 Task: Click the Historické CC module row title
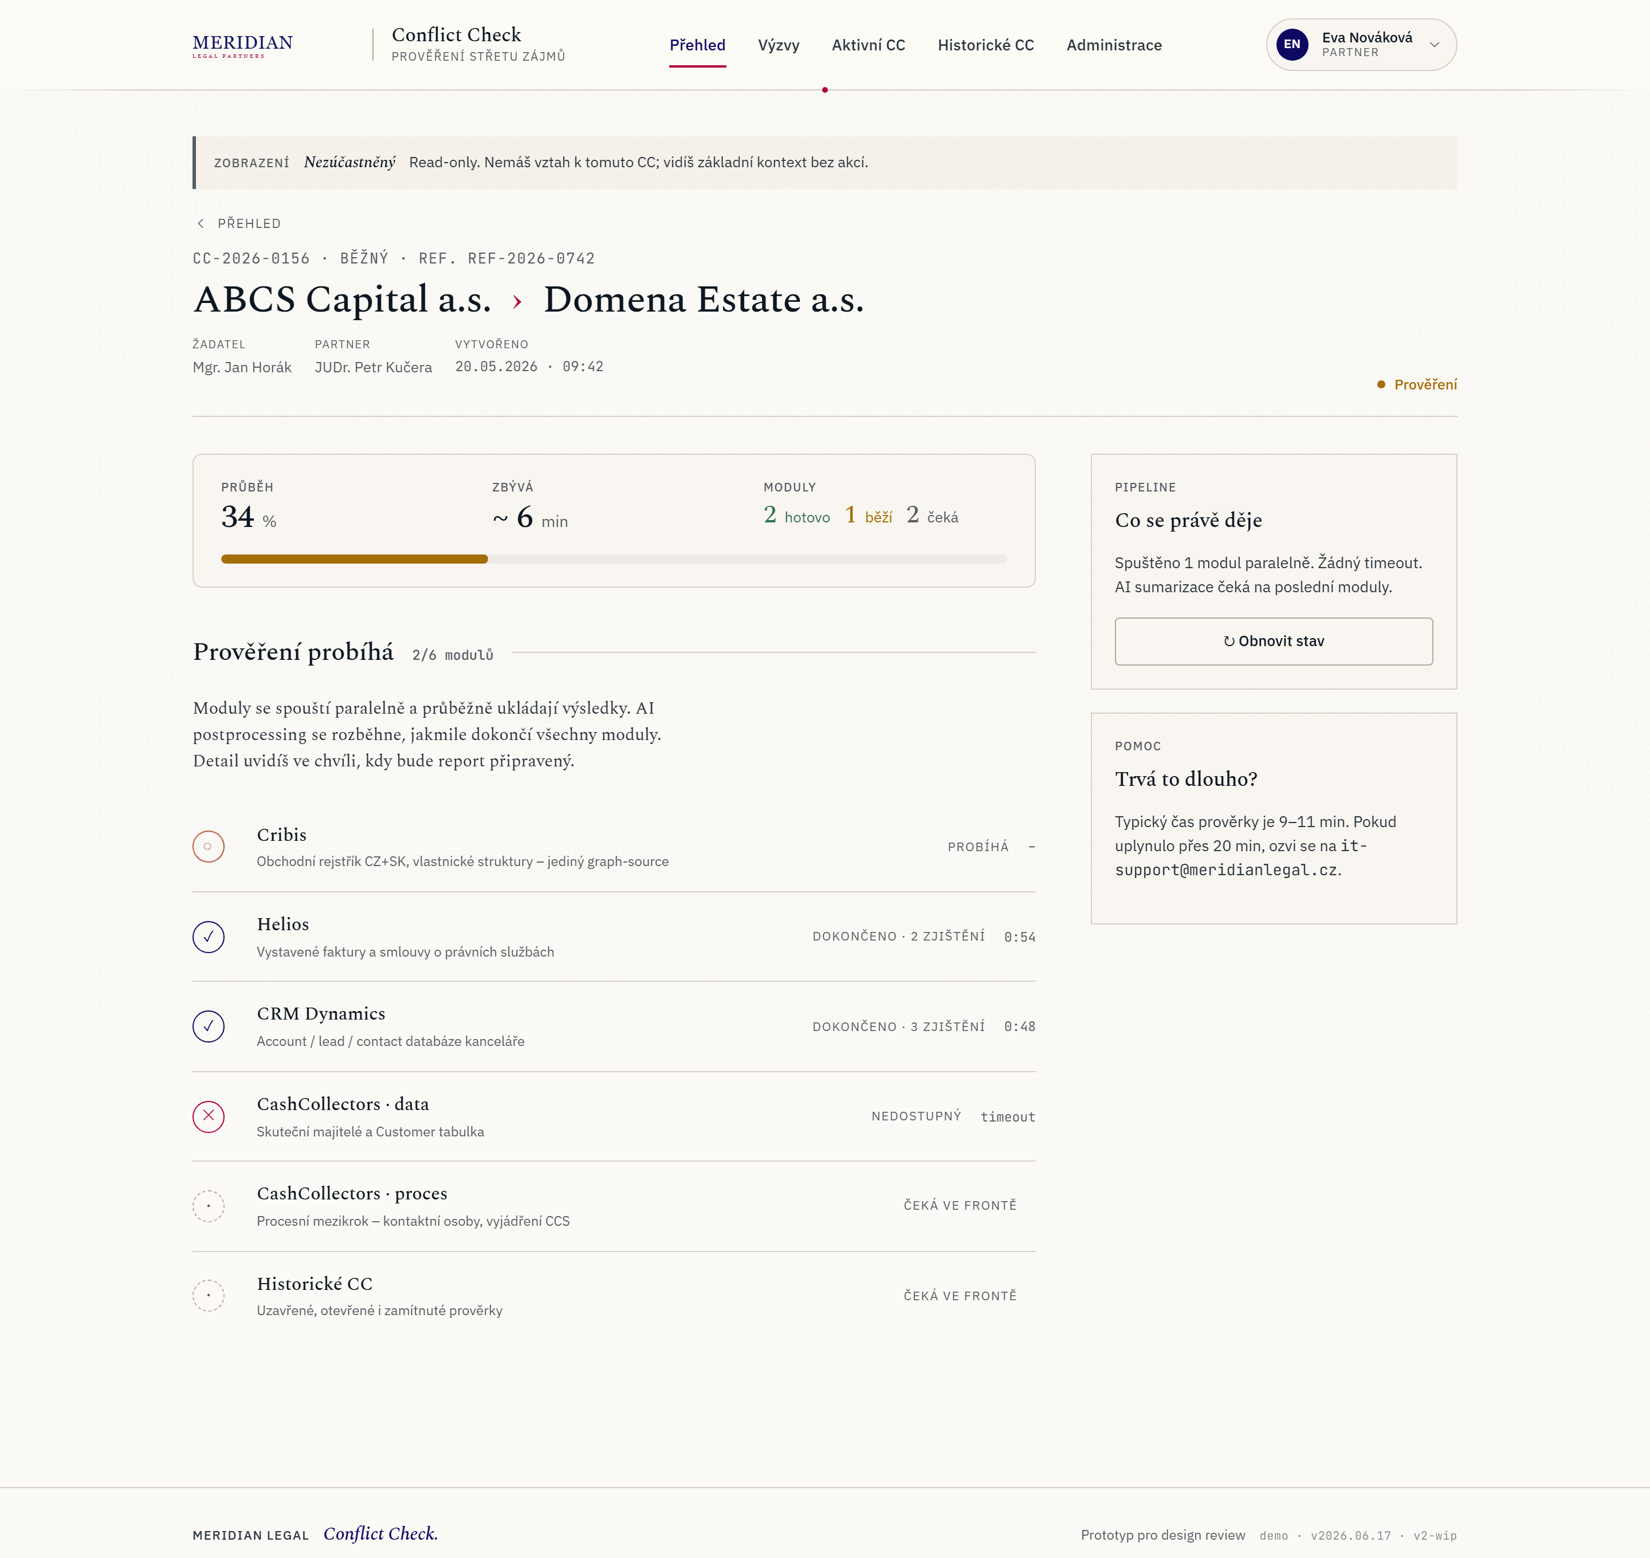(315, 1284)
